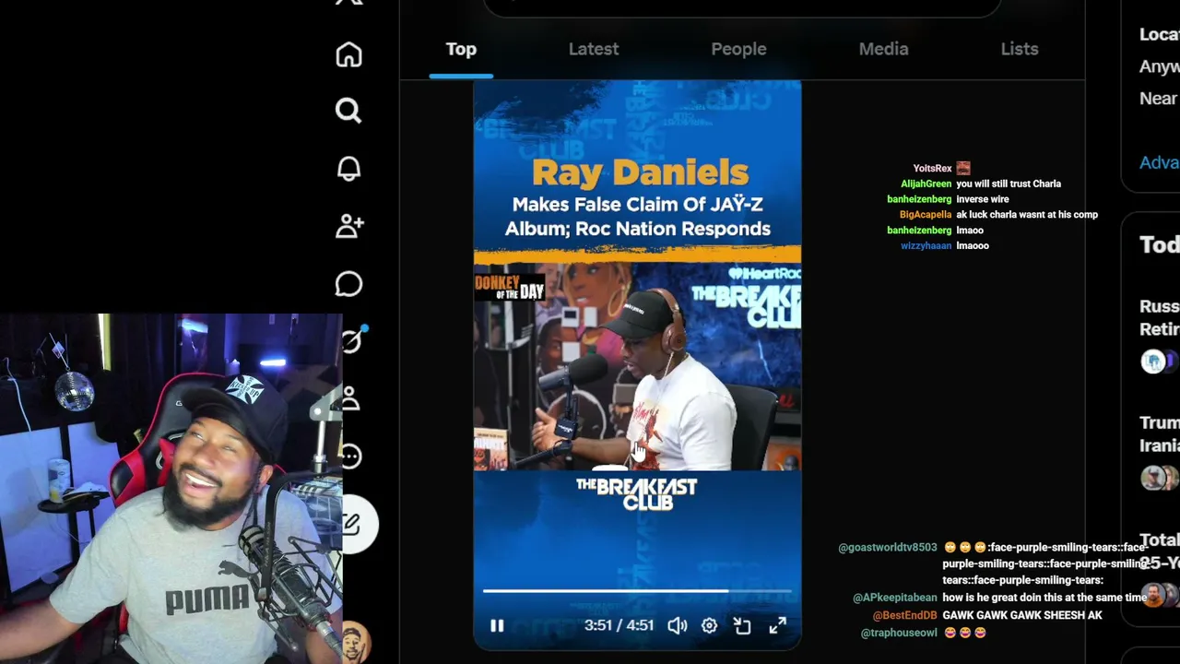Expand video to fullscreen

(777, 626)
